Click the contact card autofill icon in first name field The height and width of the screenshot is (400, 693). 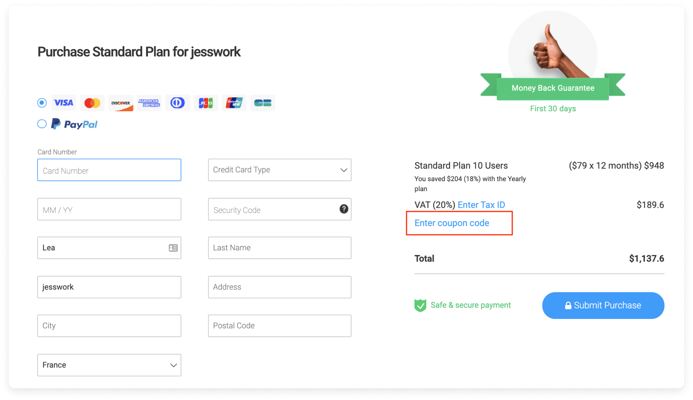tap(173, 248)
